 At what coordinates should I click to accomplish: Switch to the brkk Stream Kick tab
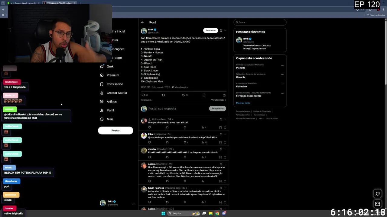(24, 3)
